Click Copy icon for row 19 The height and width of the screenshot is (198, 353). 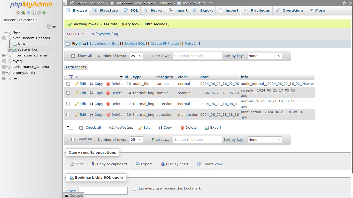91,115
